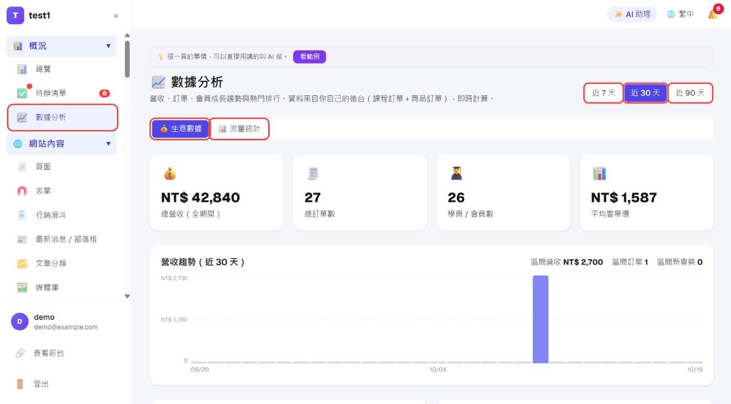Click the NT$ 42,840 total revenue value
This screenshot has height=404, width=731.
click(200, 197)
